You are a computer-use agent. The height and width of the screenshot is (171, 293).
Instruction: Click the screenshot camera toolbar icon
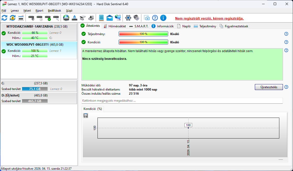pos(147,18)
